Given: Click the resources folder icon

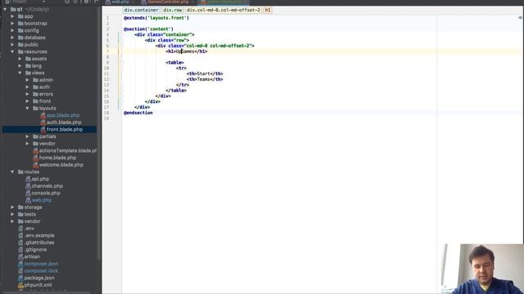Looking at the screenshot, I should coord(20,51).
